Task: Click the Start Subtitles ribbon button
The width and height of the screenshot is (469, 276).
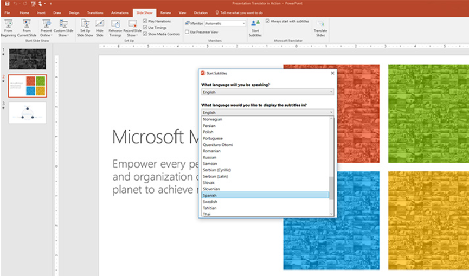Action: [255, 28]
